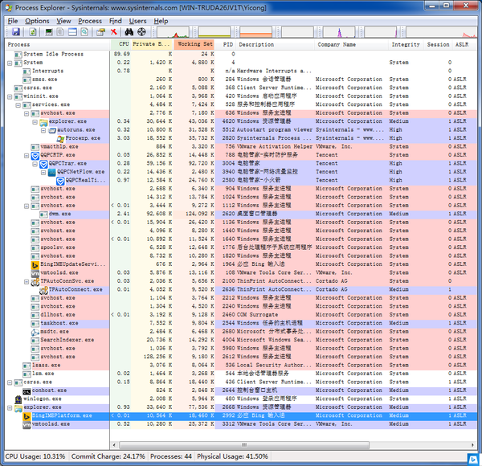Open the File menu

pyautogui.click(x=13, y=21)
